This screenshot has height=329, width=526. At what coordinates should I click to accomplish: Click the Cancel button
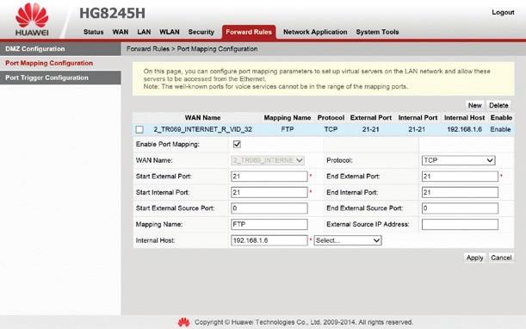(x=501, y=258)
